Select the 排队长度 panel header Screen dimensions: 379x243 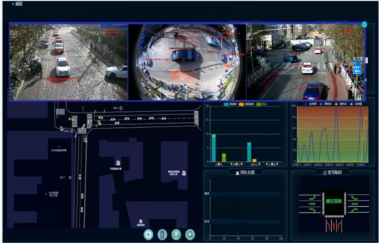(x=245, y=172)
